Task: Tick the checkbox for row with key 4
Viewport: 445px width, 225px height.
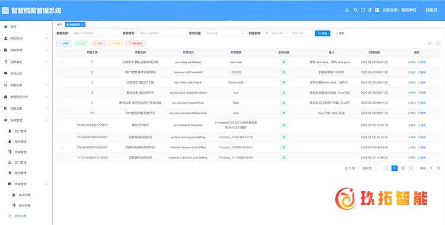Action: click(62, 93)
